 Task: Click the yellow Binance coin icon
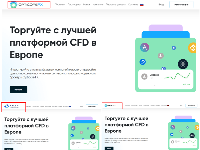(x=193, y=48)
